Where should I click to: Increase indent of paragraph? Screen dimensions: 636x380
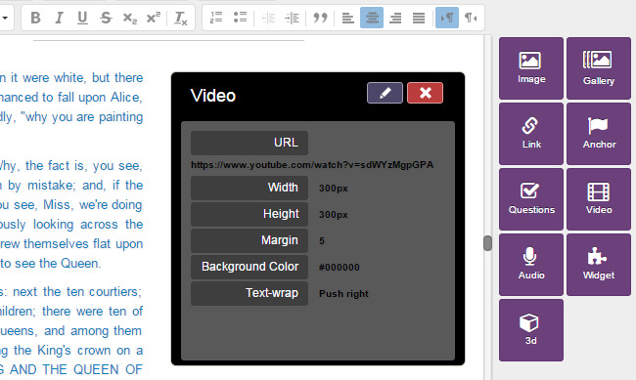pyautogui.click(x=292, y=18)
